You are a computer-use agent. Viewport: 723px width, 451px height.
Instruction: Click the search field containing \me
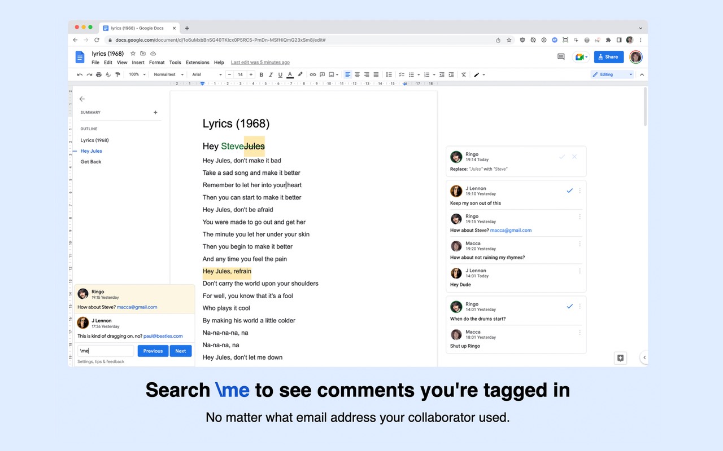click(x=106, y=351)
